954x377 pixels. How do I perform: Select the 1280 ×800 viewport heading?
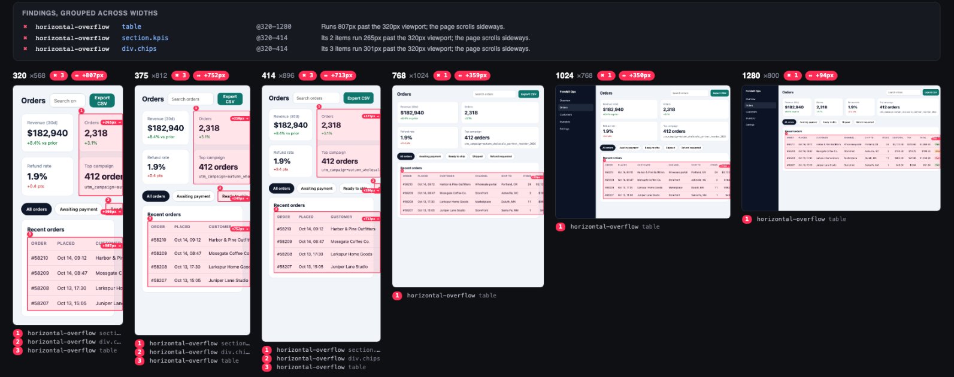coord(761,75)
